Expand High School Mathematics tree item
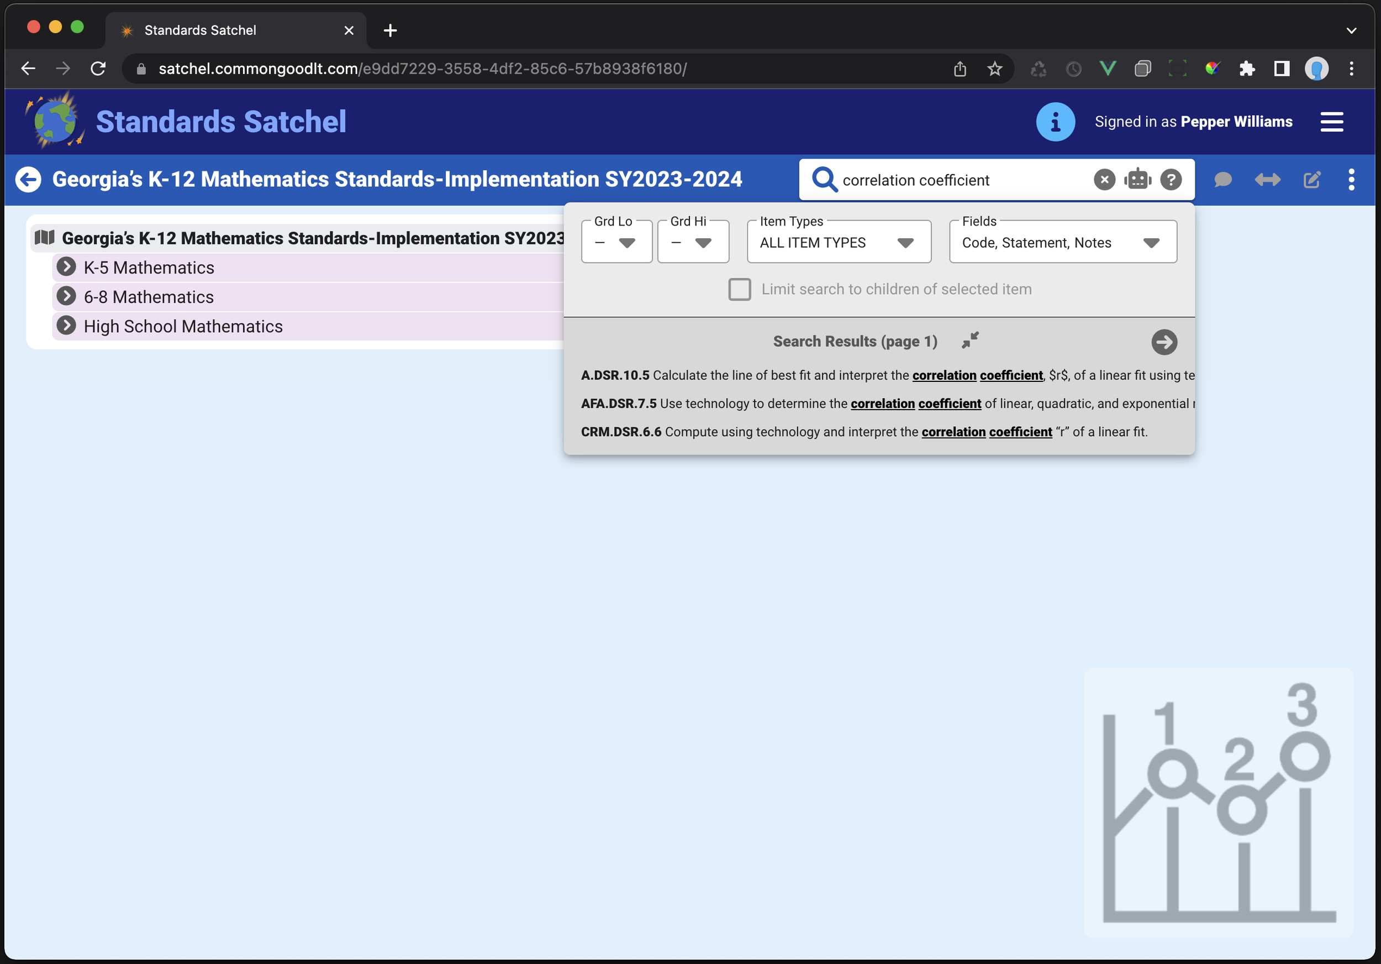Viewport: 1381px width, 964px height. click(66, 326)
